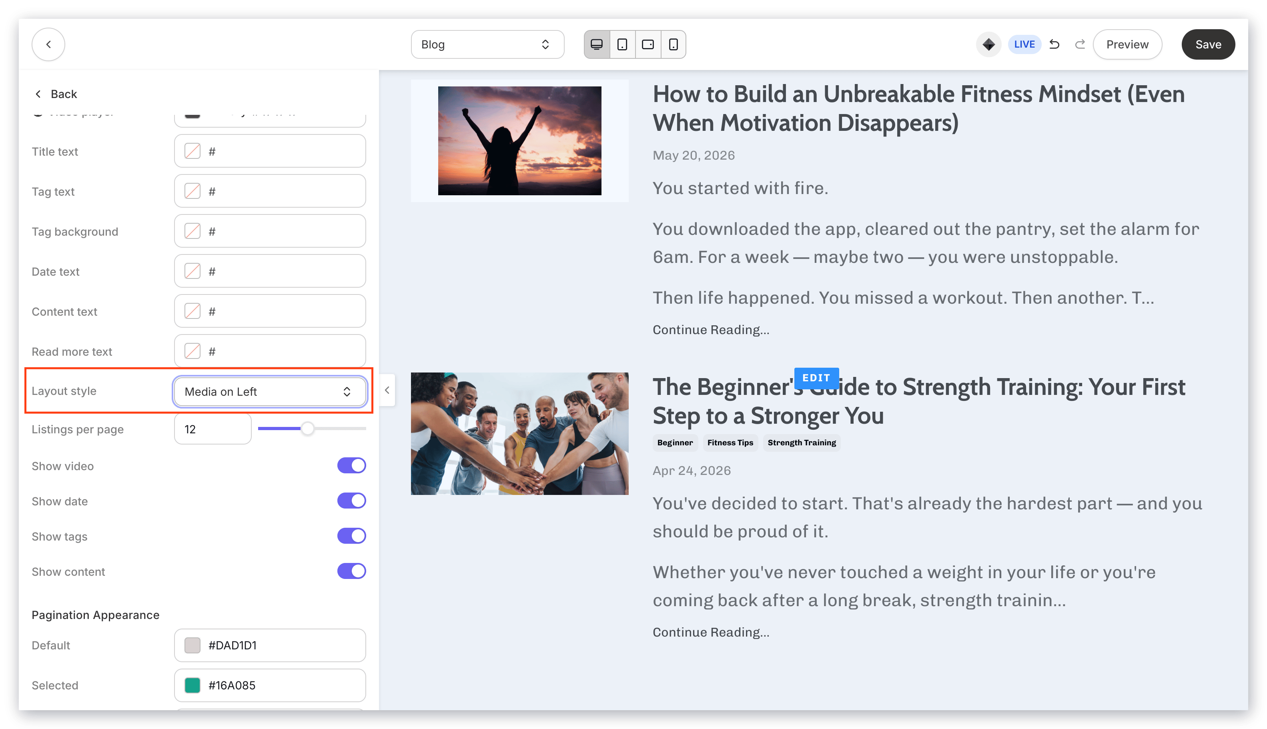1267x729 pixels.
Task: Click the Listings per page slider handle
Action: (x=307, y=429)
